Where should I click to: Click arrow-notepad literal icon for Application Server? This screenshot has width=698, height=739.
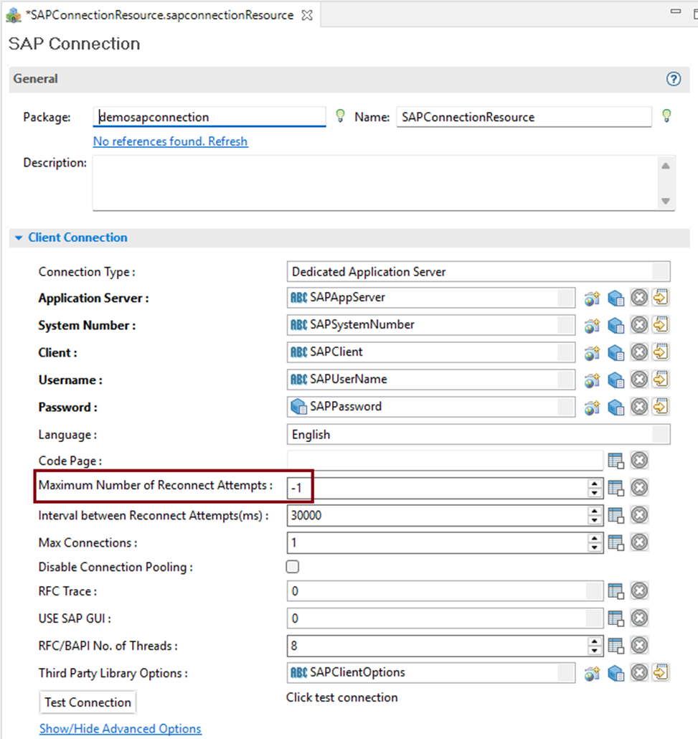[661, 297]
